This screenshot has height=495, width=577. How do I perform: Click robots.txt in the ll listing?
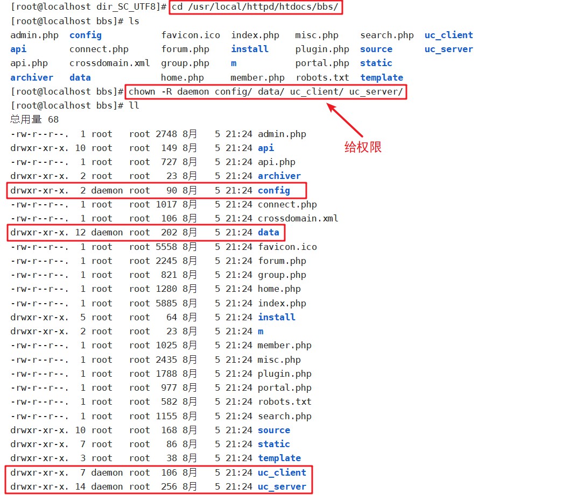(285, 401)
